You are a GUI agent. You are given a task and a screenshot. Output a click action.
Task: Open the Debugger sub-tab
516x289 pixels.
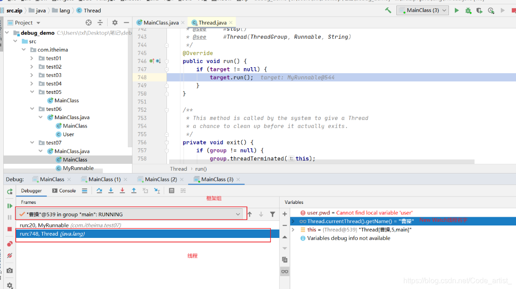(31, 191)
